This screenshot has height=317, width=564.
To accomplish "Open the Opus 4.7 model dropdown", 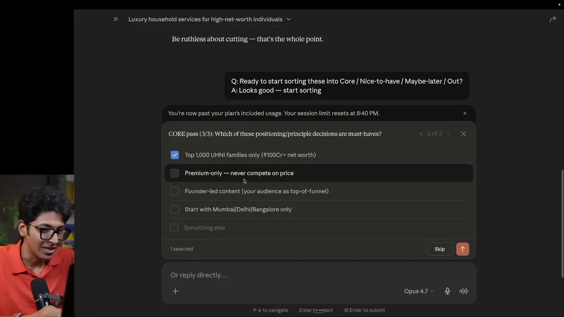I will pyautogui.click(x=419, y=291).
